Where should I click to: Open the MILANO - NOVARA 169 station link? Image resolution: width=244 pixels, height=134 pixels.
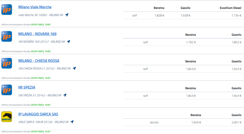[x=37, y=34]
